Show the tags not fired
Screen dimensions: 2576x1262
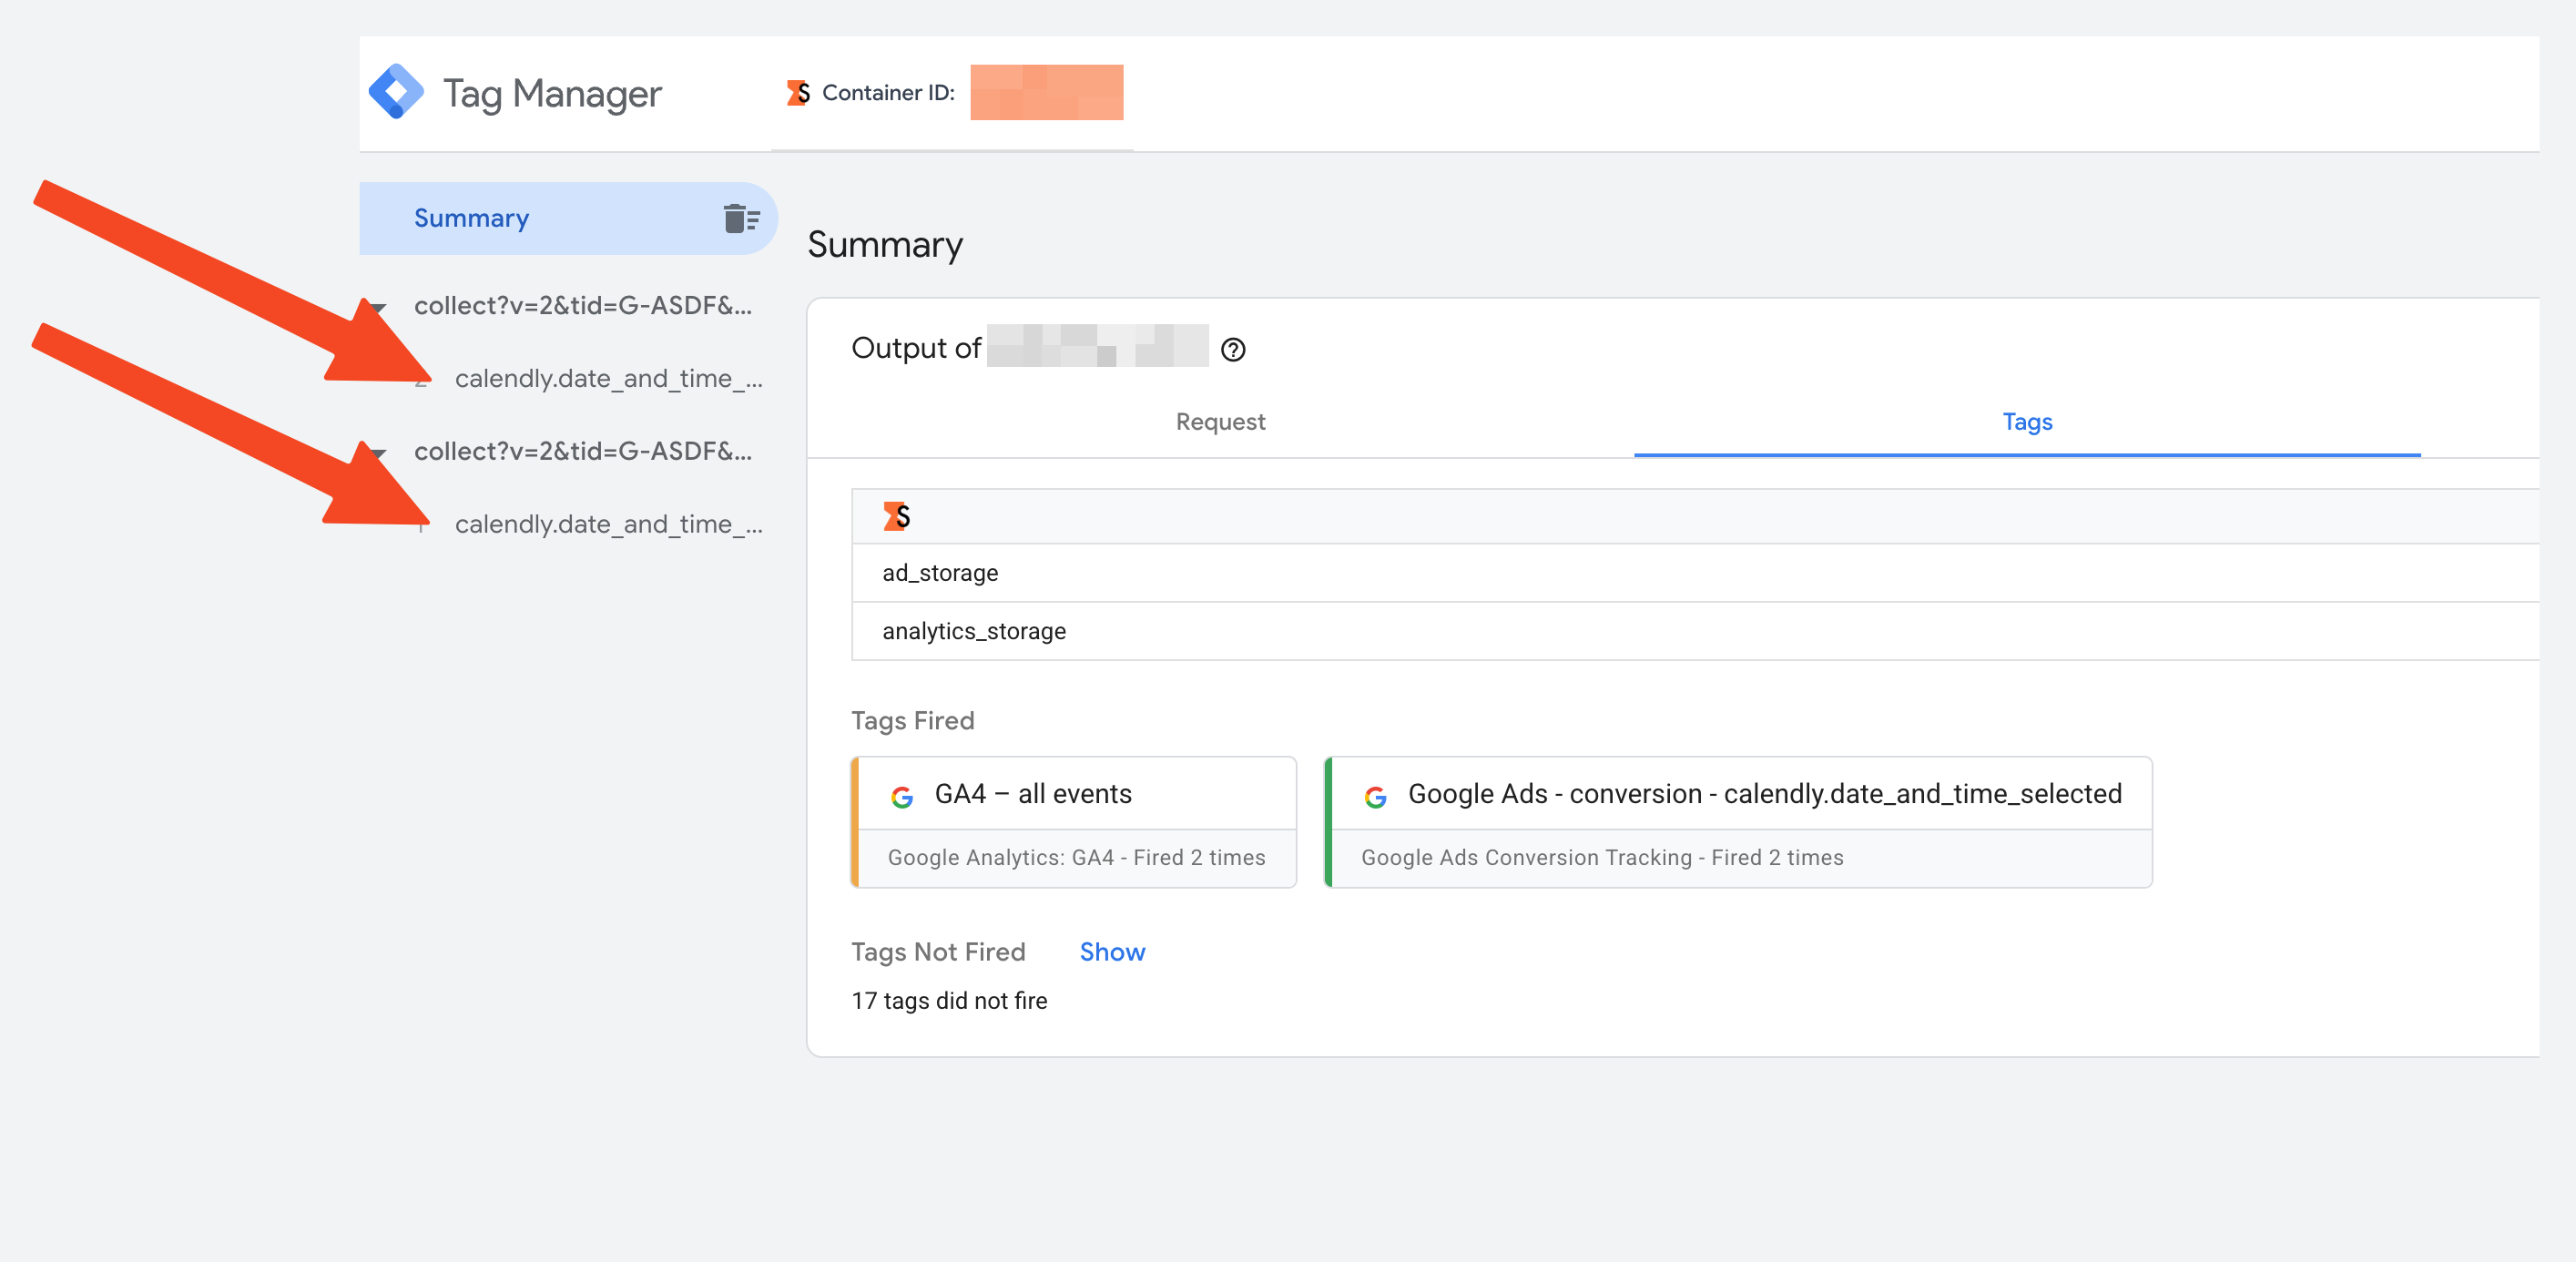(1112, 952)
